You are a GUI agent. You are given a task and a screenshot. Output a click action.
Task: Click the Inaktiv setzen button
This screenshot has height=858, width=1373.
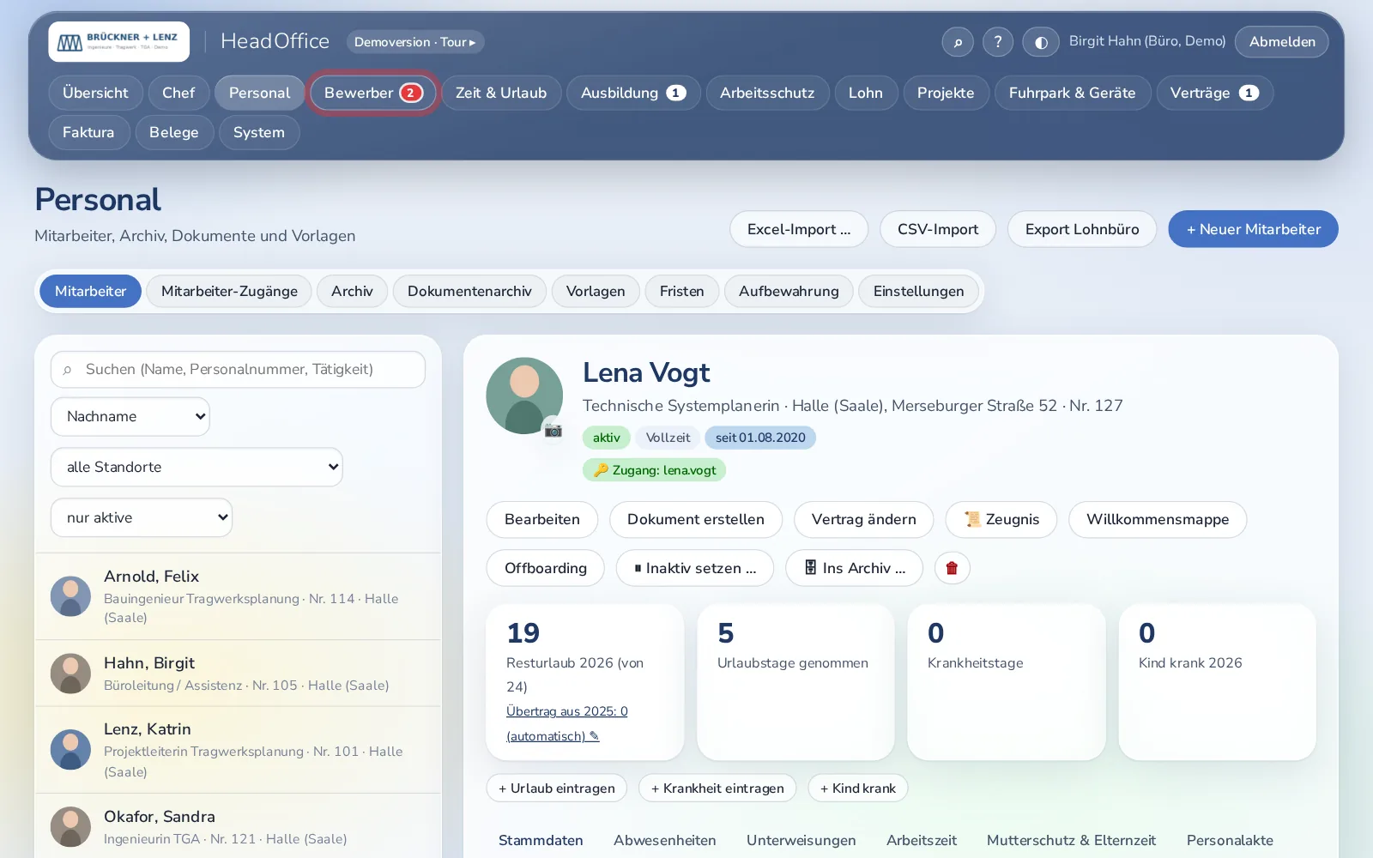[695, 568]
